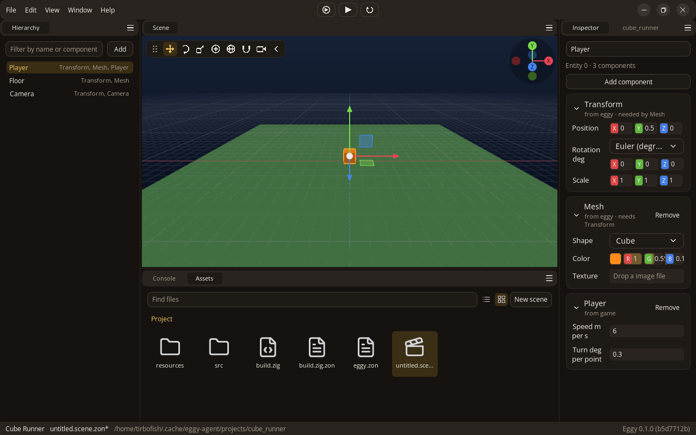The image size is (696, 435).
Task: Open the File menu
Action: click(x=11, y=10)
